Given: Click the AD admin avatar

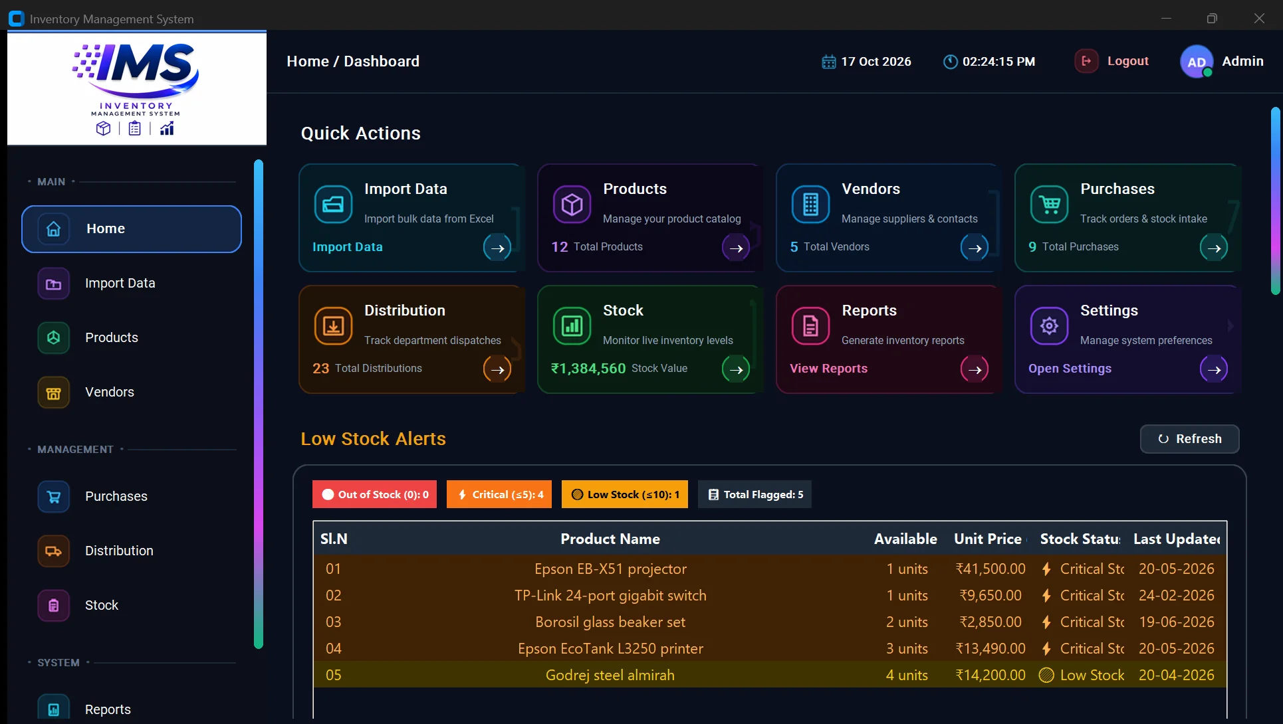Looking at the screenshot, I should (x=1197, y=62).
